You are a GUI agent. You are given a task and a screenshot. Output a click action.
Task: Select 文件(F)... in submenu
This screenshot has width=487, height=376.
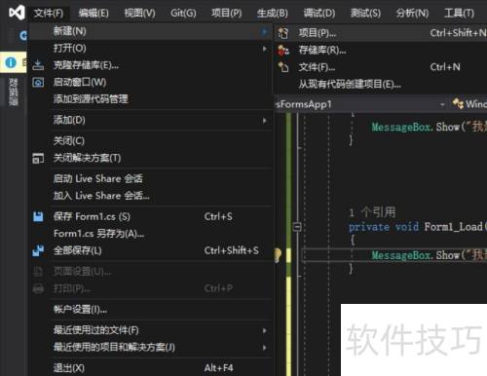(x=381, y=67)
